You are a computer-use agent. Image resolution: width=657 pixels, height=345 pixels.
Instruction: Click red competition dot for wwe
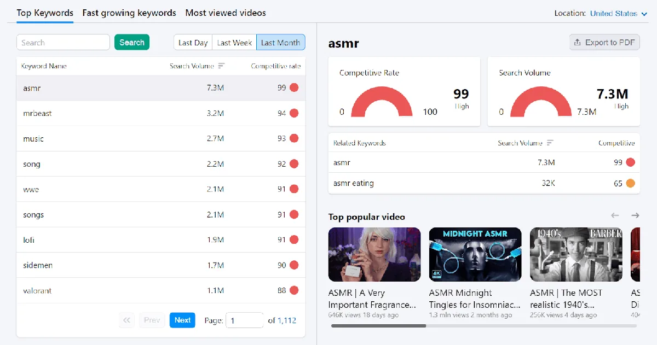click(294, 189)
